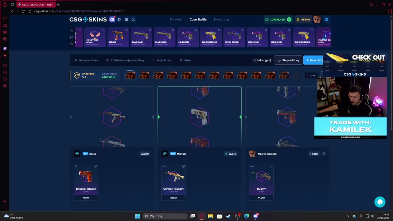
Task: Open Moje bitwy section
Action: tap(162, 60)
